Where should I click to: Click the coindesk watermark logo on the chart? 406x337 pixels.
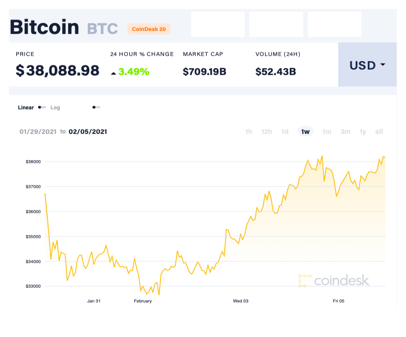pyautogui.click(x=305, y=280)
